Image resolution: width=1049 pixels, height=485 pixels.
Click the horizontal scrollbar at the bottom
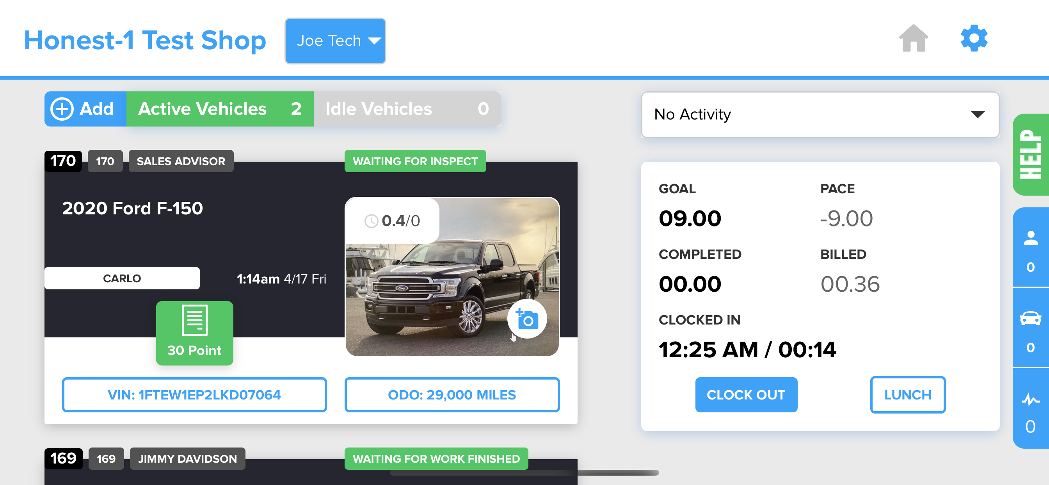click(x=524, y=473)
